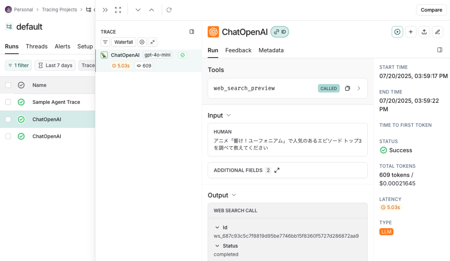Click the human input message text
The width and height of the screenshot is (450, 261).
[x=288, y=144]
